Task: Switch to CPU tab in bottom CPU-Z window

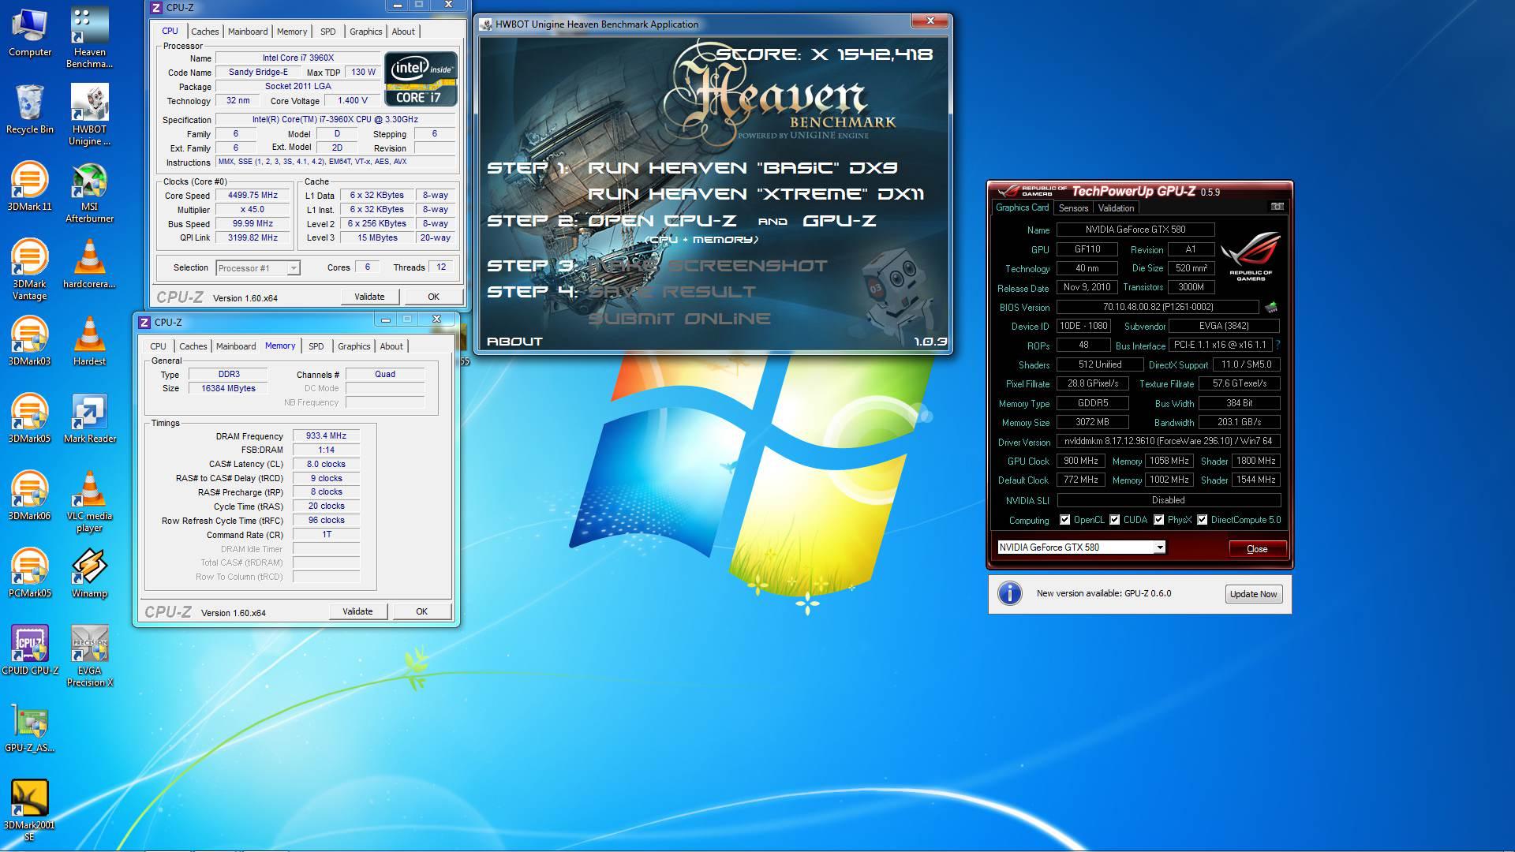Action: tap(158, 346)
